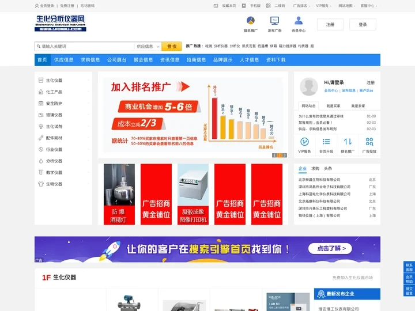This screenshot has width=415, height=311.
Task: Click the 安全防护 category icon in sidebar
Action: tap(41, 103)
